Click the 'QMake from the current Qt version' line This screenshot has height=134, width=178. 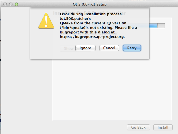coord(93,23)
